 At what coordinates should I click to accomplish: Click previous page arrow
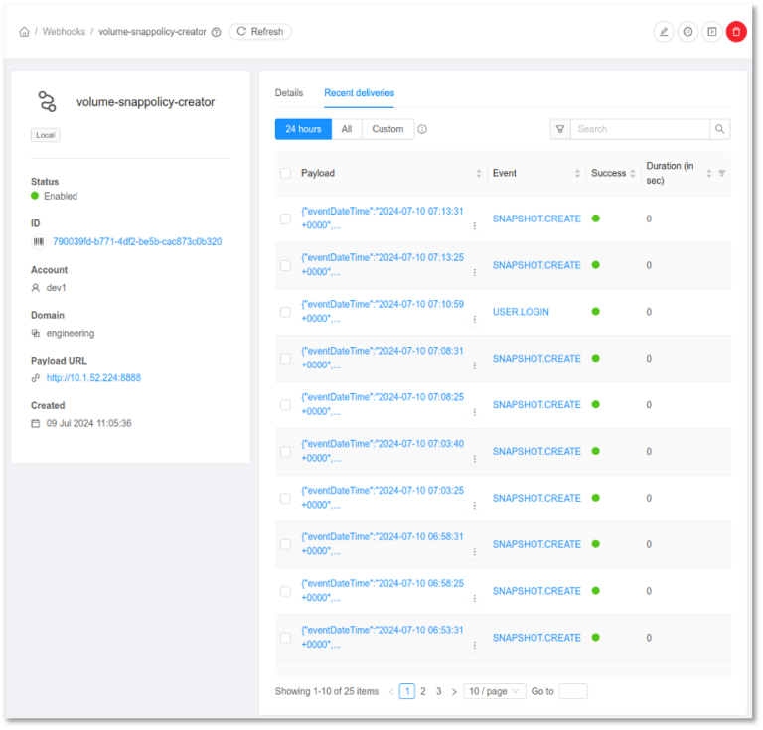pos(391,692)
